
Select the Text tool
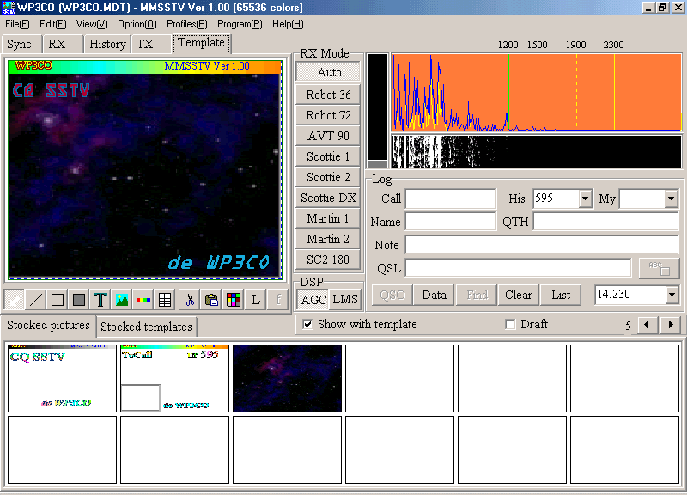(x=100, y=300)
